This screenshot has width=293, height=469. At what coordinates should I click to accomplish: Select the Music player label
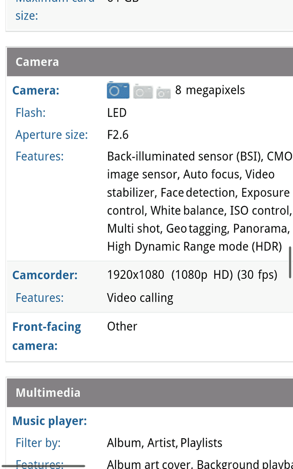tap(49, 421)
